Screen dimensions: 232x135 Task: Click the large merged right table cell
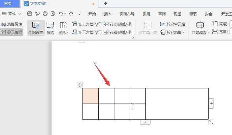point(177,104)
